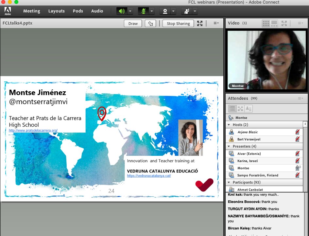Switch Video pod to grid layout

point(266,24)
